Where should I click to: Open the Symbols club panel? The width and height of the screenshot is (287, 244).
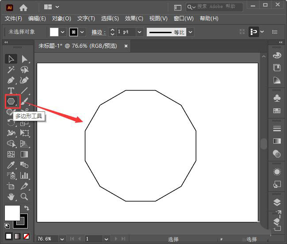coord(277,98)
